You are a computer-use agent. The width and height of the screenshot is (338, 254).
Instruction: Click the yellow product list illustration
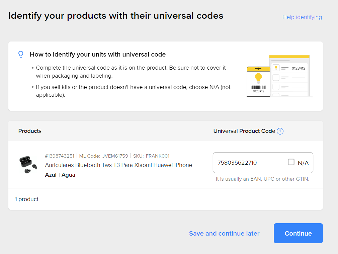click(290, 75)
